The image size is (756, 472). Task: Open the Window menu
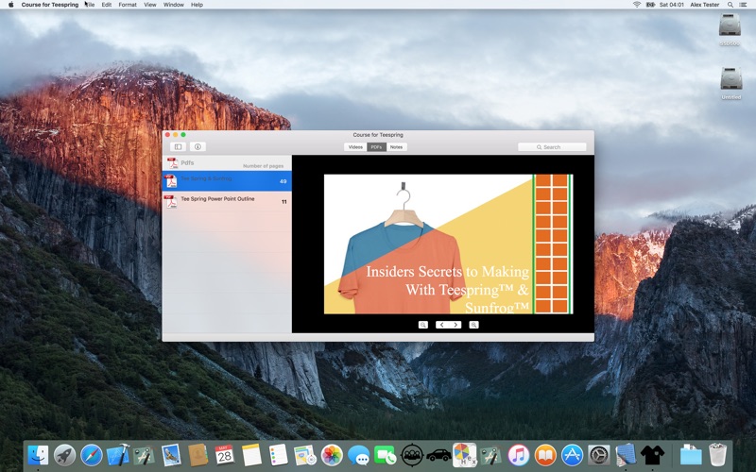[x=174, y=5]
